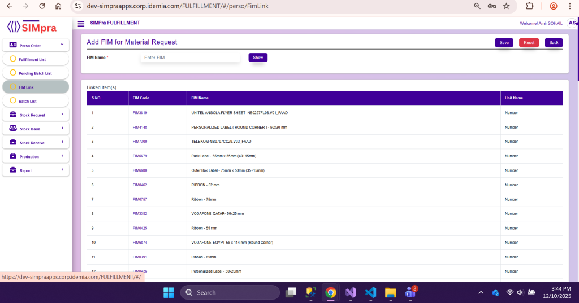Go to Pending Batch List
Viewport: 579px width, 303px height.
[x=35, y=73]
